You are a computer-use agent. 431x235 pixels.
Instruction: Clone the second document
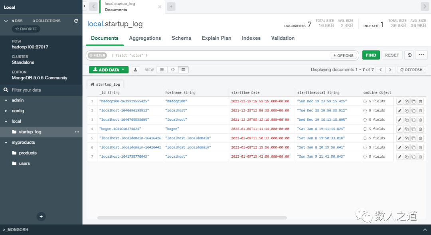pos(413,110)
